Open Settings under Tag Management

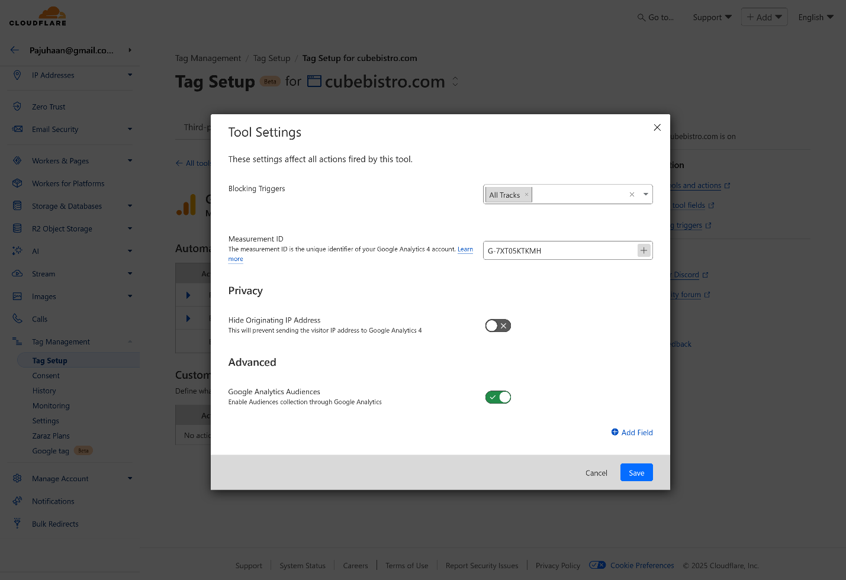[46, 421]
